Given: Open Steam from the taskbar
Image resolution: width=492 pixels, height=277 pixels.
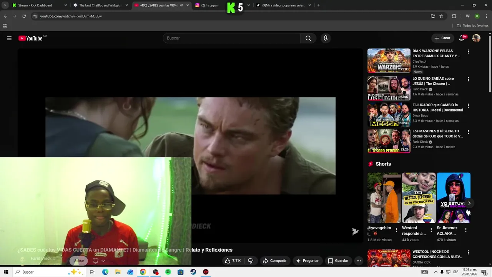Looking at the screenshot, I should 193,272.
